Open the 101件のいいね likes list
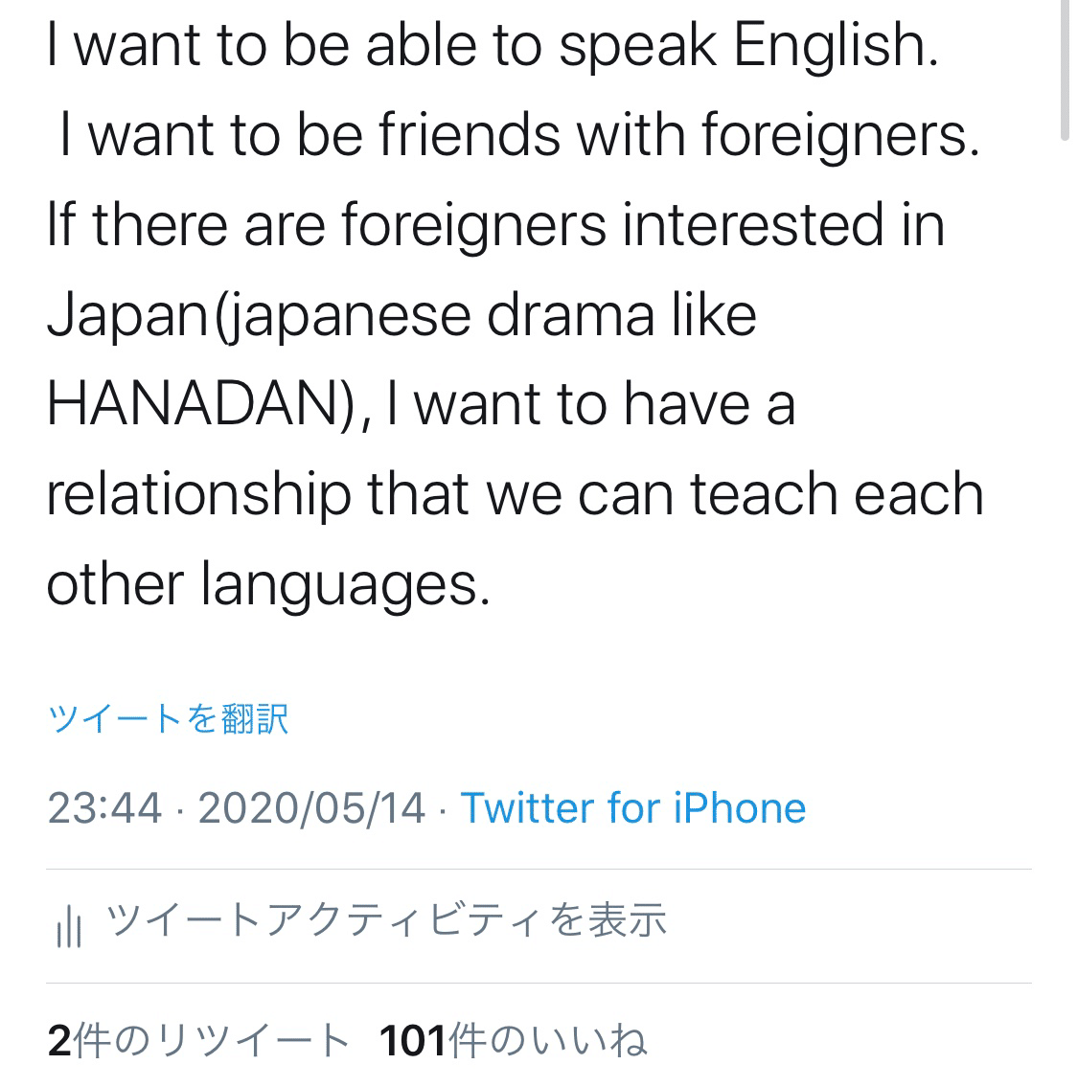 click(x=514, y=1040)
